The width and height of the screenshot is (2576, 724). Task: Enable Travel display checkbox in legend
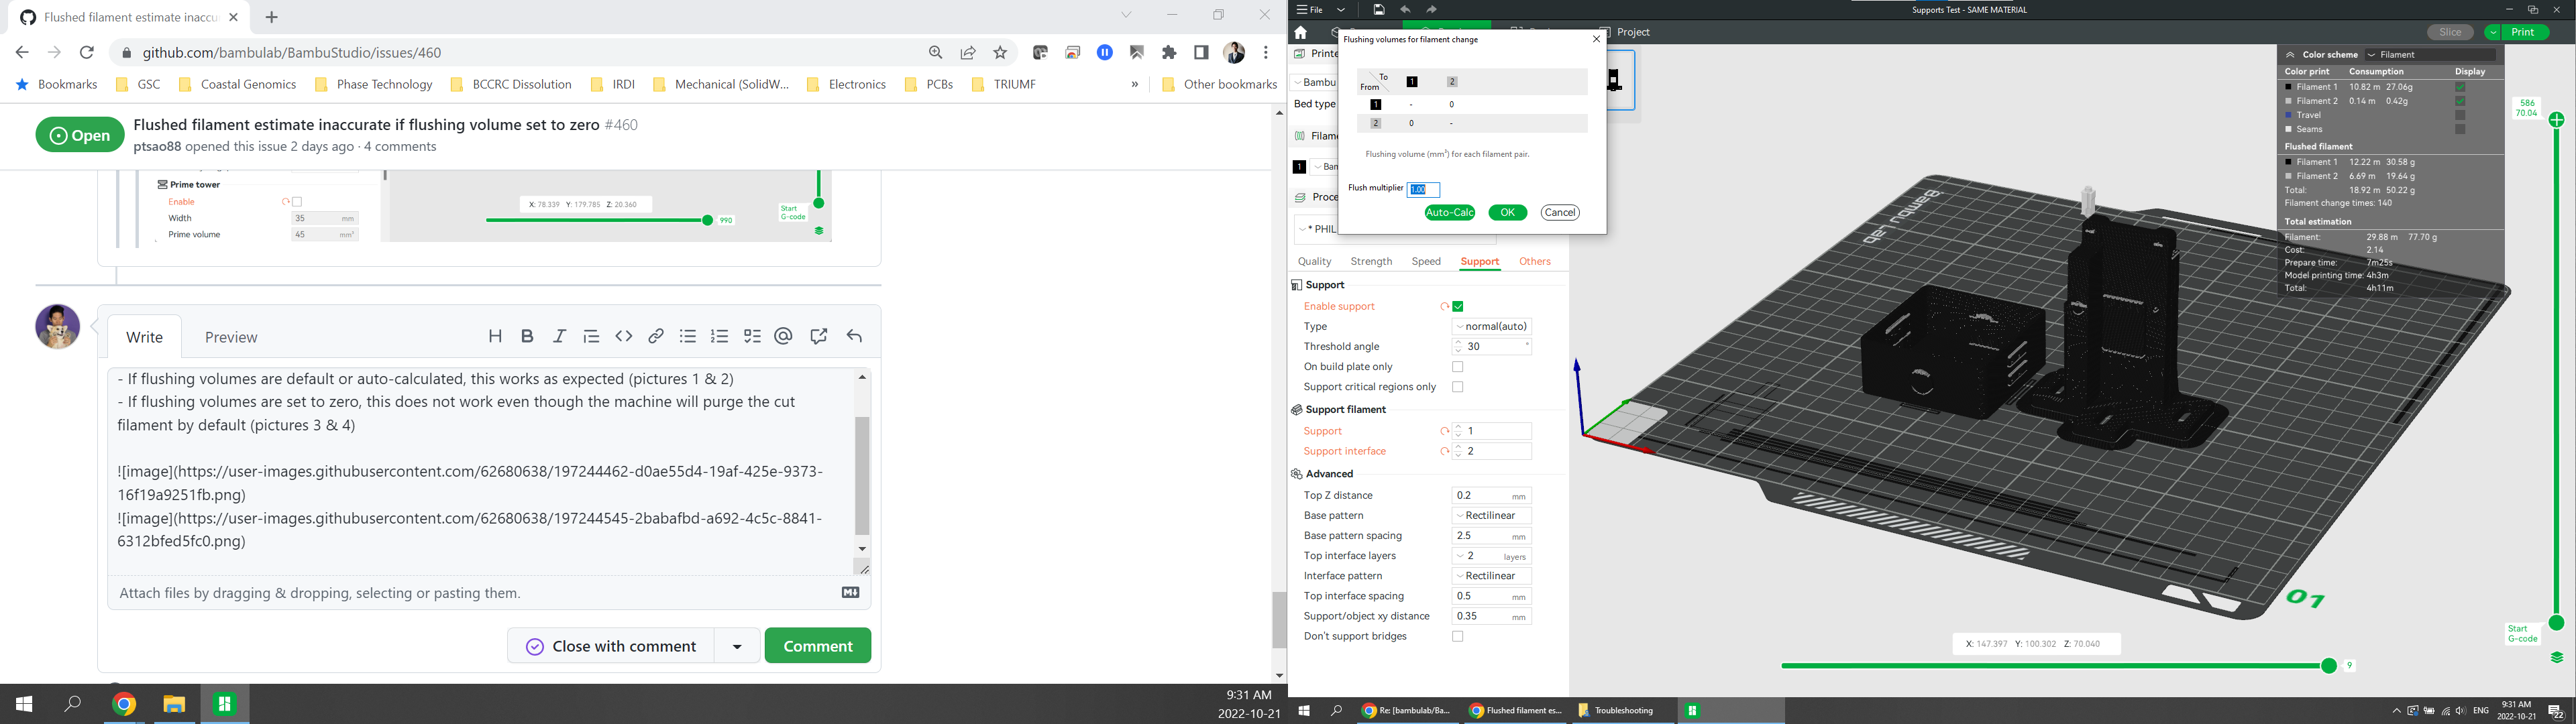[x=2460, y=115]
